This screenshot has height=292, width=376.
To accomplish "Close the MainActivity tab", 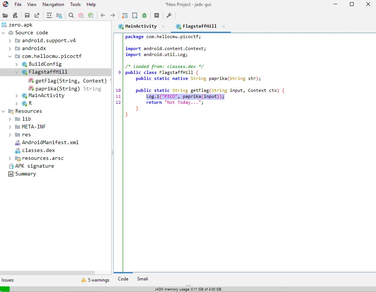I will 163,27.
